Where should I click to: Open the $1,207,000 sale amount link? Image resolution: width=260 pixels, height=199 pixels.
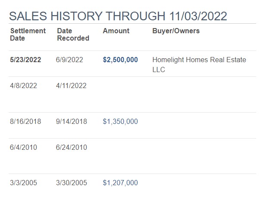120,183
